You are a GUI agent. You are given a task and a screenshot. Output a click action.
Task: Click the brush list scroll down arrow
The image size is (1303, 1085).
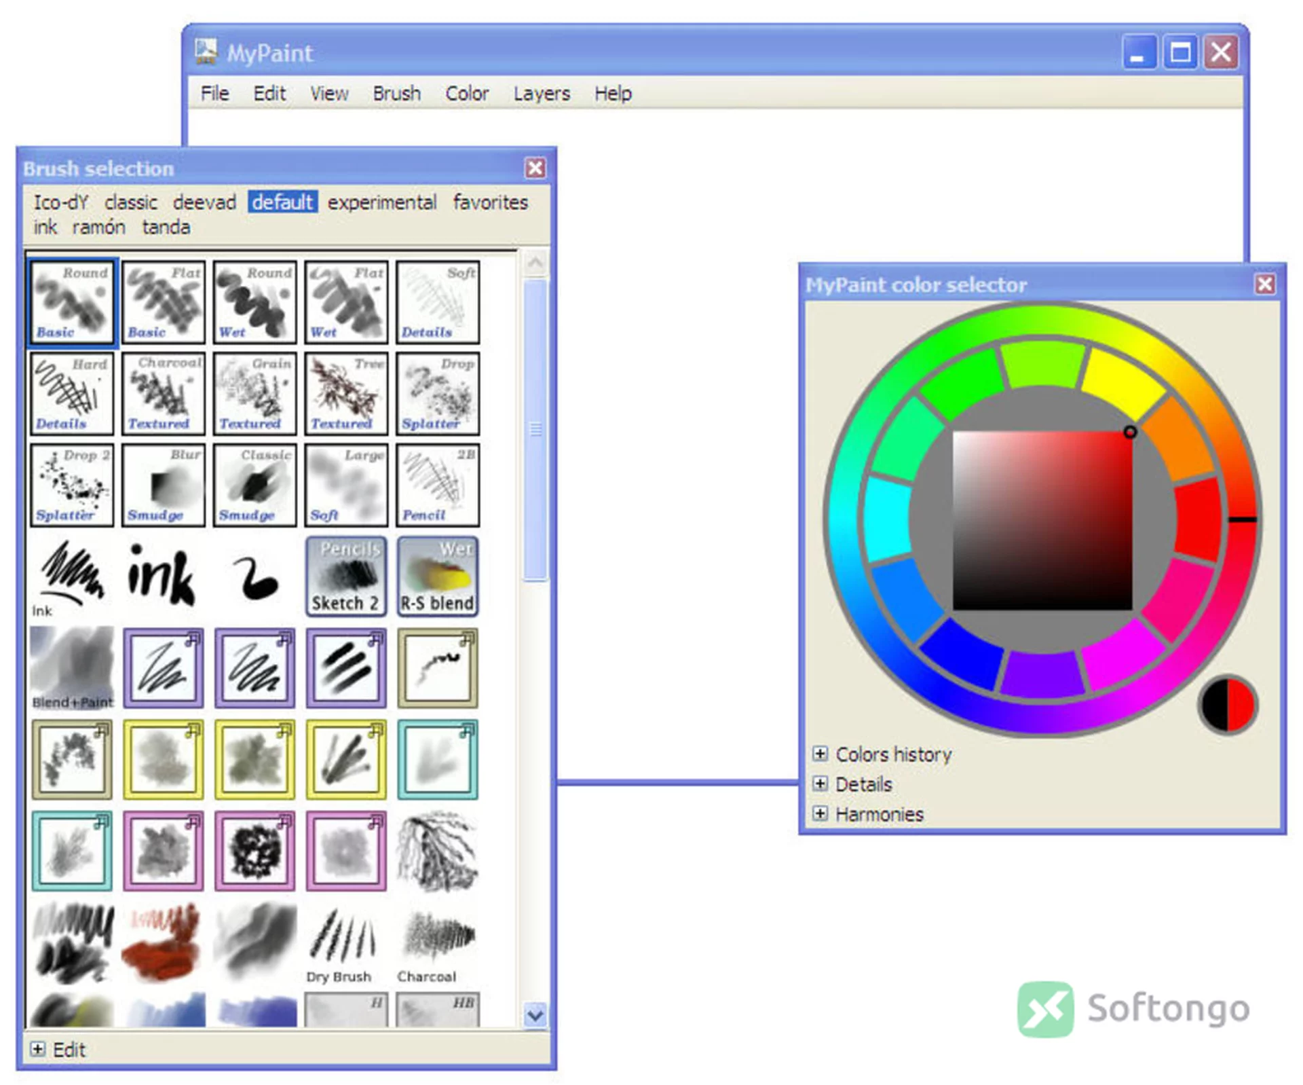coord(535,1014)
